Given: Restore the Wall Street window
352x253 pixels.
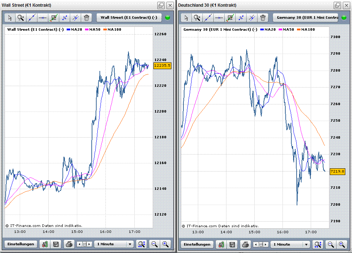Looking at the screenshot, I should coord(161,5).
